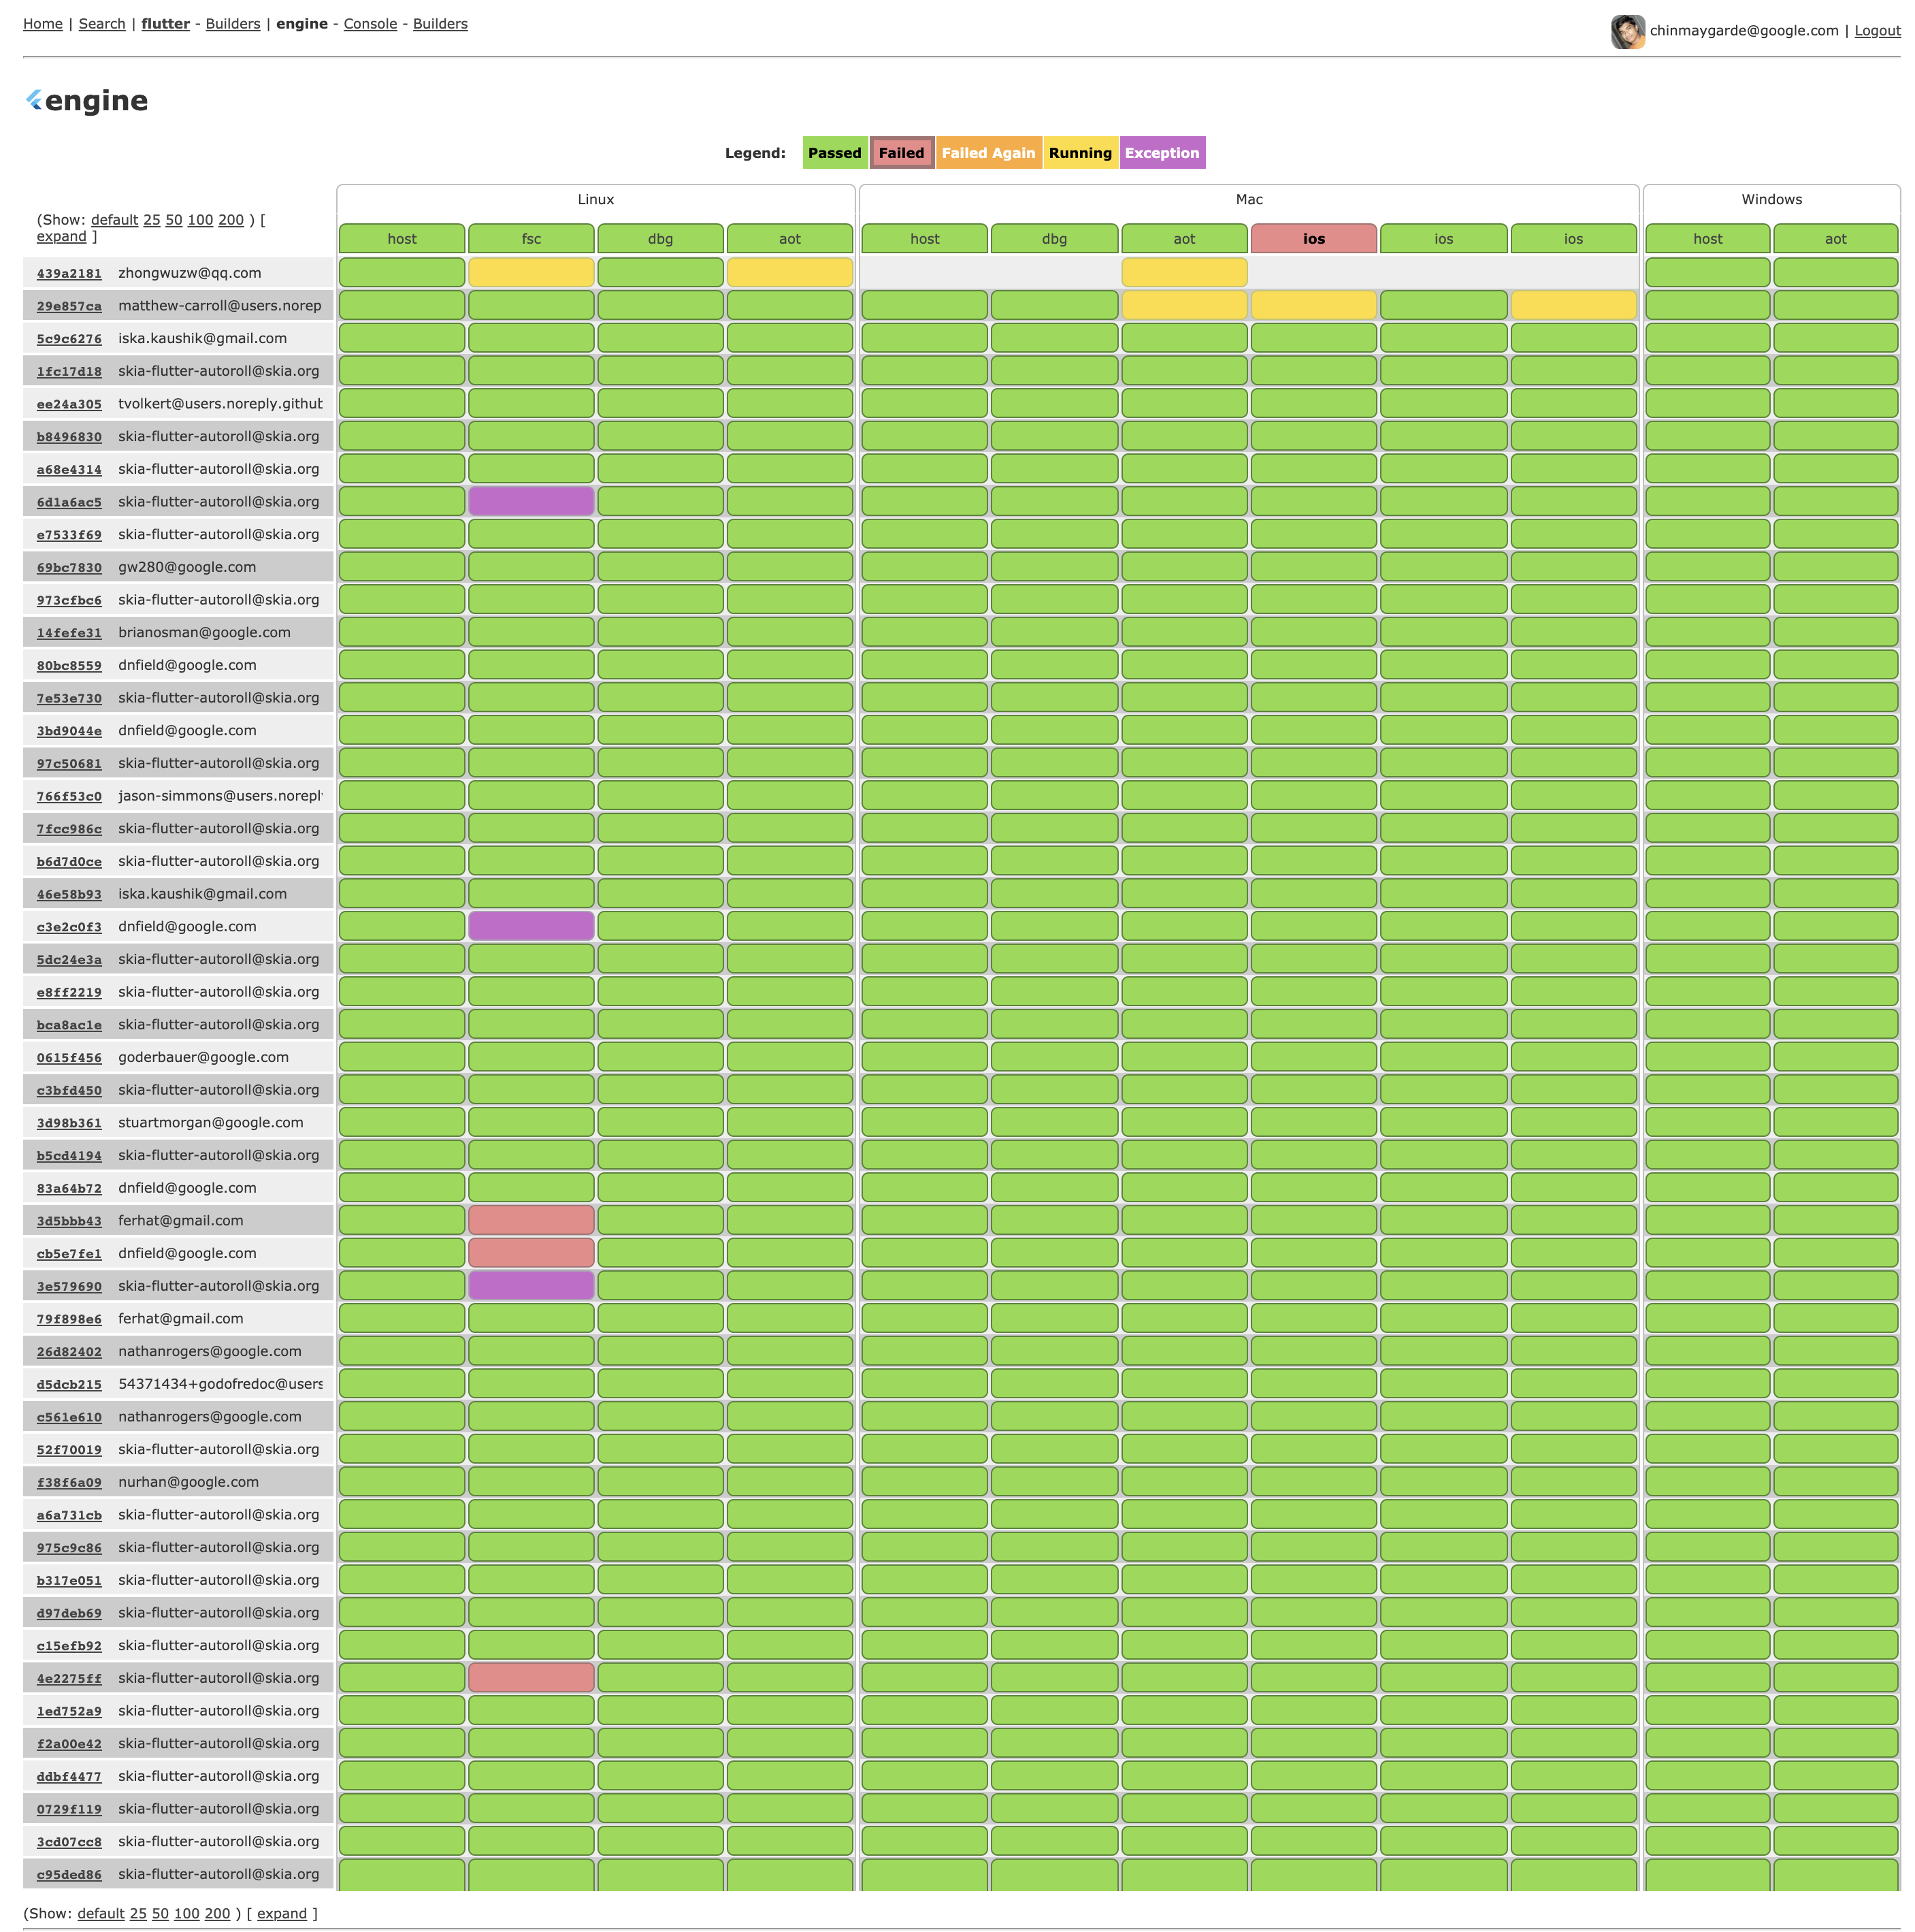1915x1932 pixels.
Task: Open the running aot build on commit 439a2181
Action: click(x=791, y=272)
